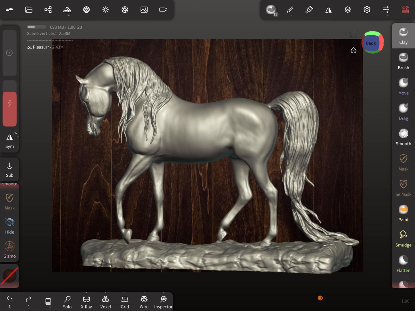Select the crossed-out brush alpha swatch
This screenshot has height=311, width=415.
[10, 276]
